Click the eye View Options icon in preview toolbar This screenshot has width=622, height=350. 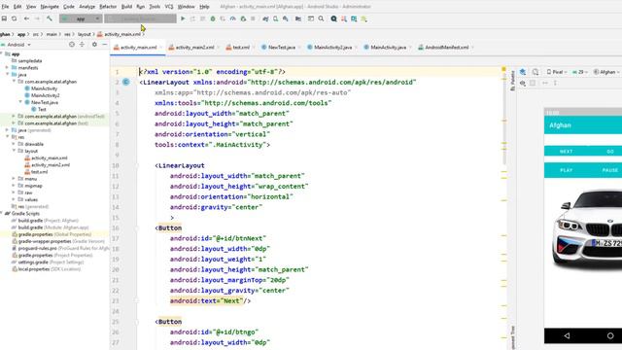[x=523, y=83]
